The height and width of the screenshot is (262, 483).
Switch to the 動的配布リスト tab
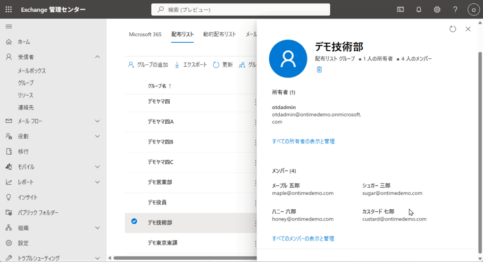[x=219, y=34]
